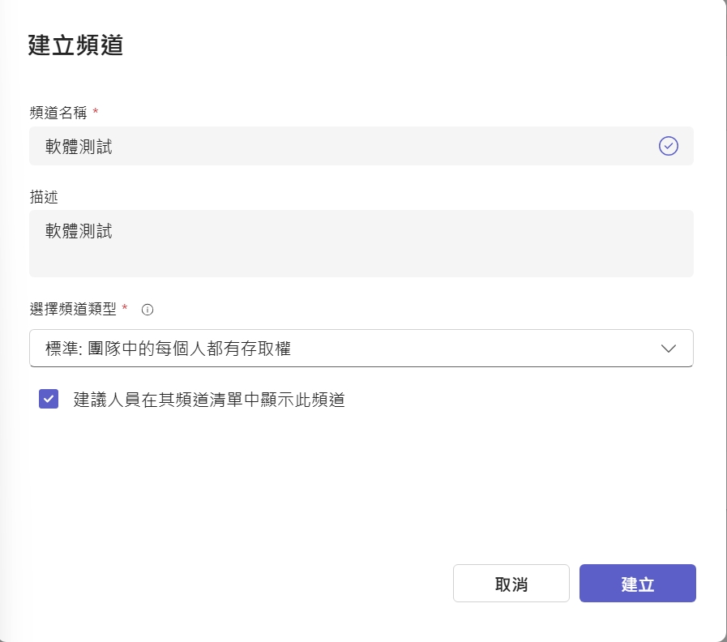Click the label text 建議人員在其頻道清單中顯示此頻道
This screenshot has height=642, width=727.
[209, 400]
